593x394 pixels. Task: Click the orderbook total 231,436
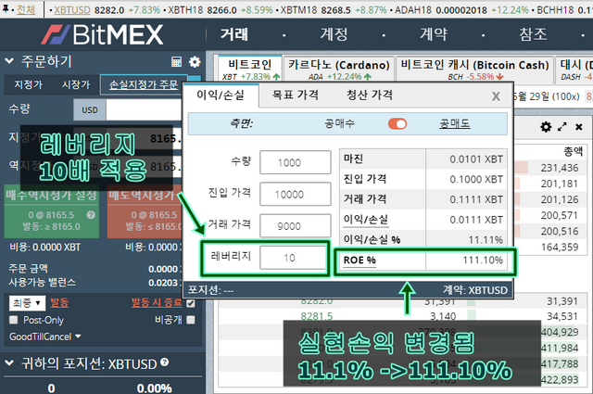point(560,168)
